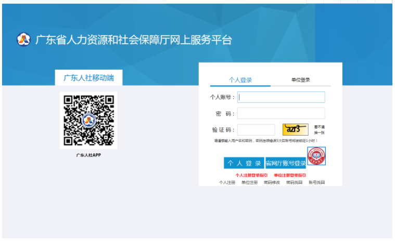The height and width of the screenshot is (242, 395).
Task: Click the 账号找回 link
Action: click(x=316, y=182)
